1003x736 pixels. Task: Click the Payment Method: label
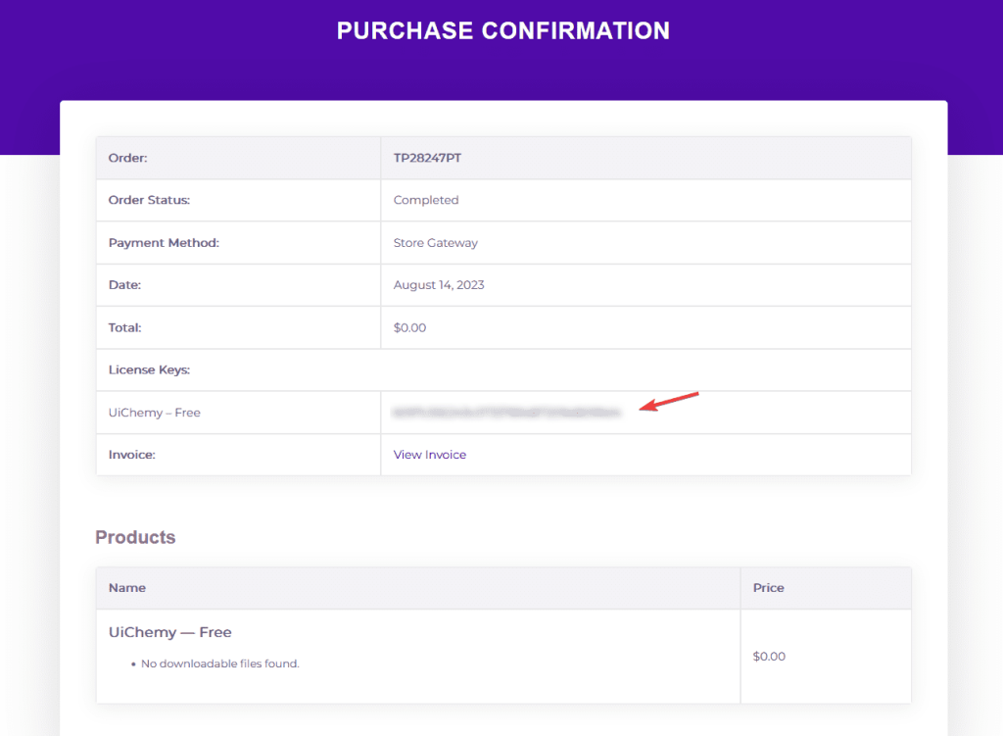click(164, 243)
